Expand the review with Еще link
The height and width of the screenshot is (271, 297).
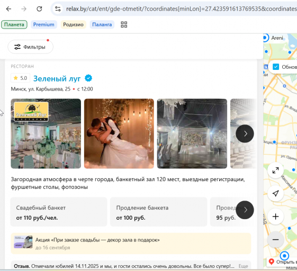click(243, 266)
